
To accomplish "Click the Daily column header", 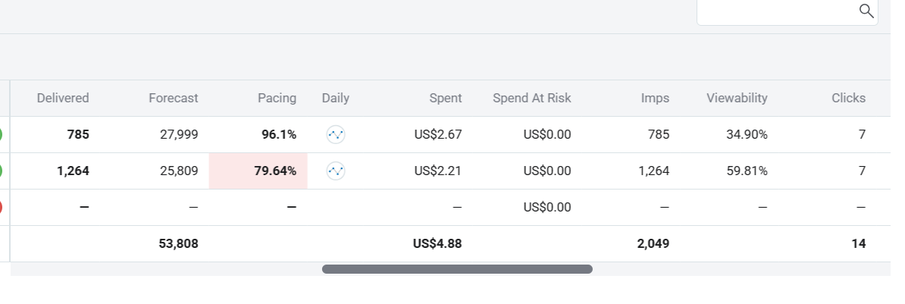I will coord(336,98).
